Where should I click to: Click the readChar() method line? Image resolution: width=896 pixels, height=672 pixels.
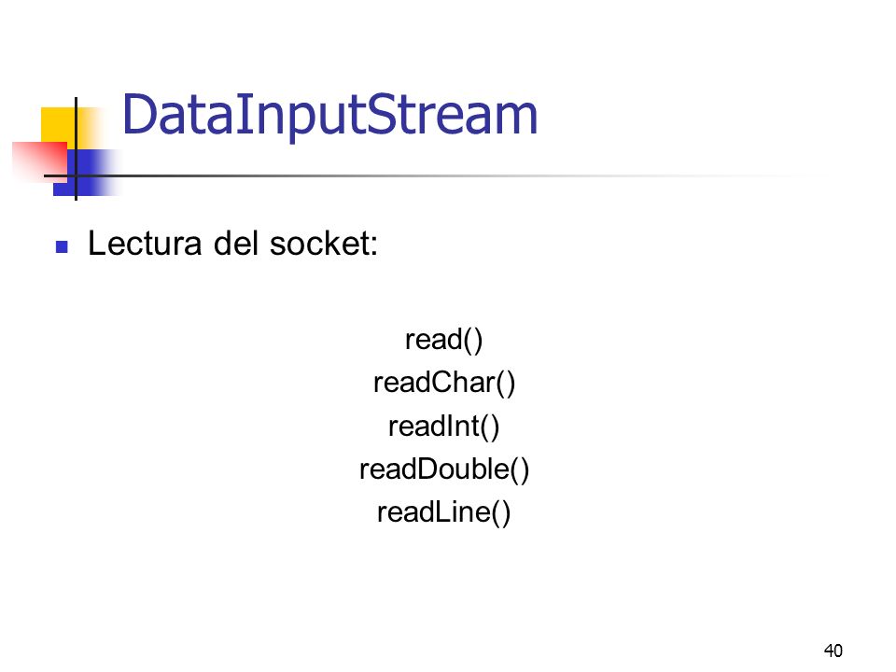click(x=444, y=383)
